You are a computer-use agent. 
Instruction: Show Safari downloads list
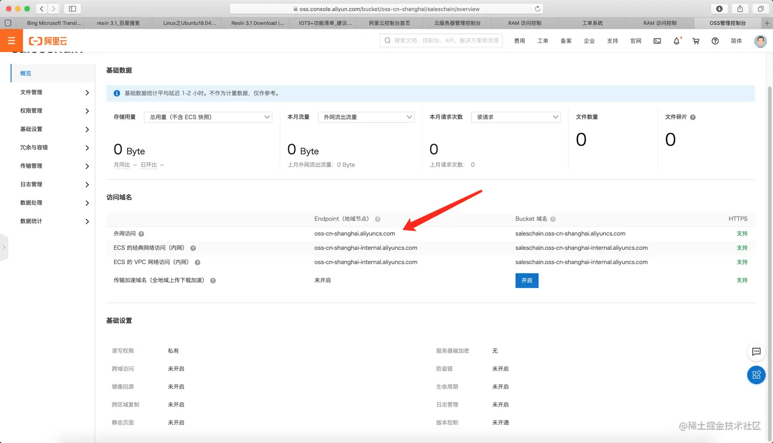point(719,9)
